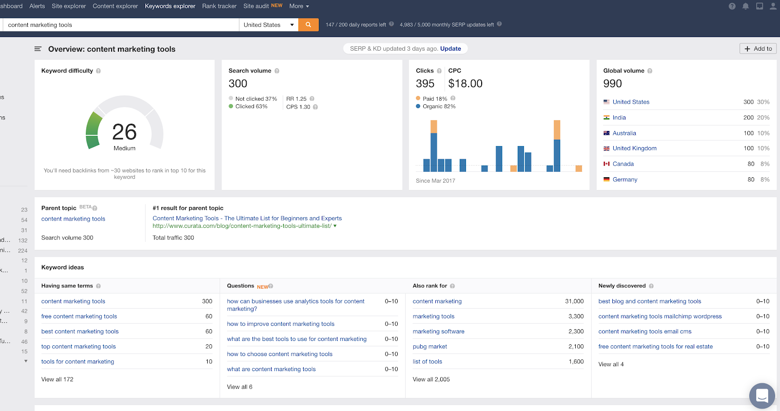
Task: Click into the keyword search input field
Action: click(x=121, y=25)
